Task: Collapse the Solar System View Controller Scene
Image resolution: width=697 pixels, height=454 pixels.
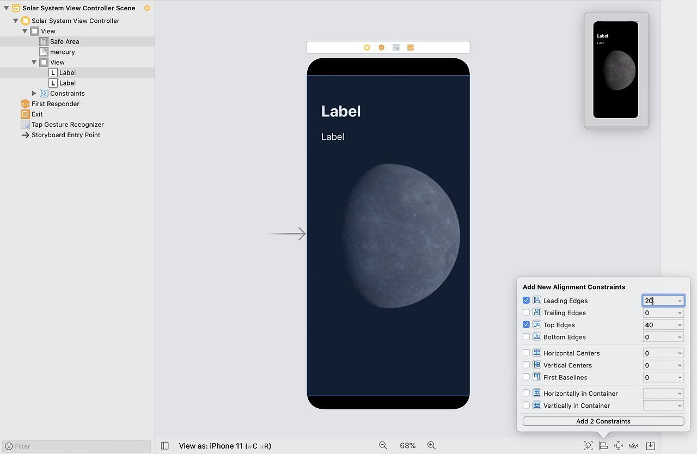Action: pos(6,8)
